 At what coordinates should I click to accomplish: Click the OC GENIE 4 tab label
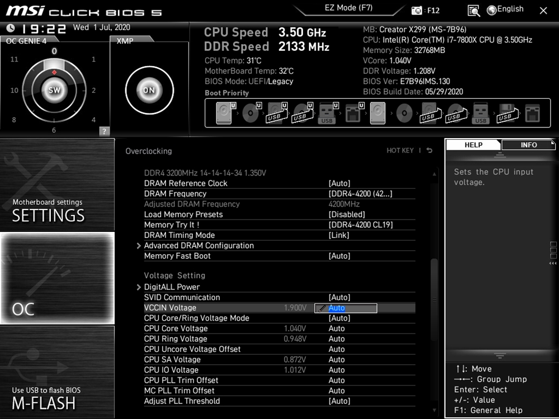point(26,41)
